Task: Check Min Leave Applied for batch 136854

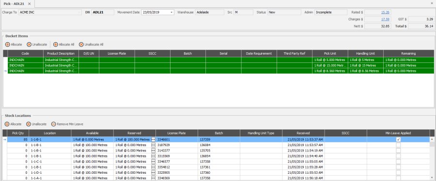Action: 399,156
